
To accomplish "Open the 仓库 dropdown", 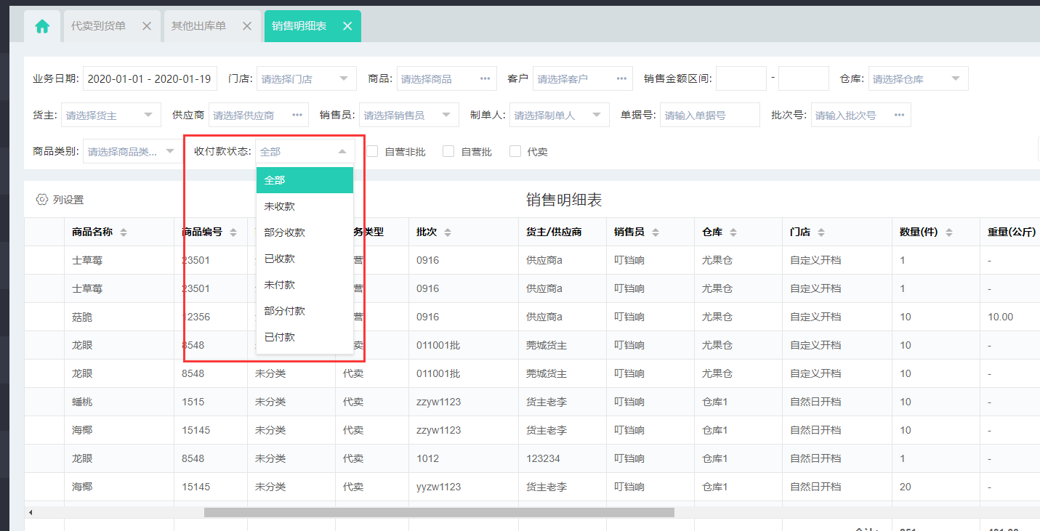I will 919,78.
